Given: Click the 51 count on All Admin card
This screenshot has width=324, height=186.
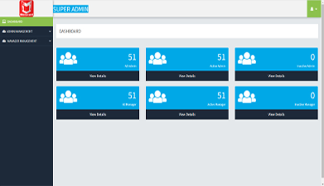Looking at the screenshot, I should pyautogui.click(x=132, y=57).
